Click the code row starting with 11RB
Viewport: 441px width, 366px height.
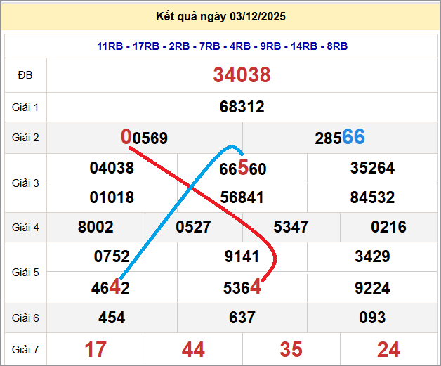click(x=222, y=46)
